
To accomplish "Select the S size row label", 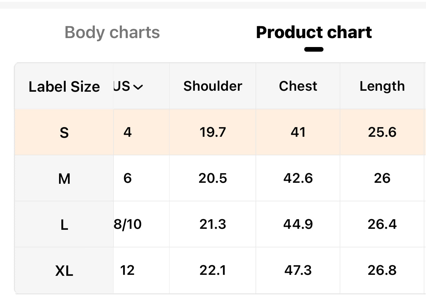I will [x=64, y=133].
